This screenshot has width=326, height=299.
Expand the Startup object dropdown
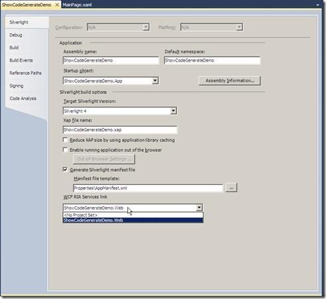(x=155, y=81)
